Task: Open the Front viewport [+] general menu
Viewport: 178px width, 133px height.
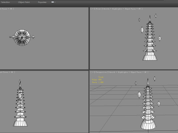Action: [x=93, y=9]
